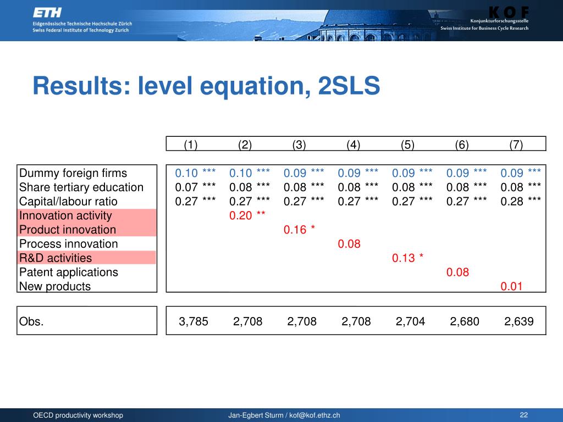Select the 'Process innovation' row label

click(x=68, y=244)
